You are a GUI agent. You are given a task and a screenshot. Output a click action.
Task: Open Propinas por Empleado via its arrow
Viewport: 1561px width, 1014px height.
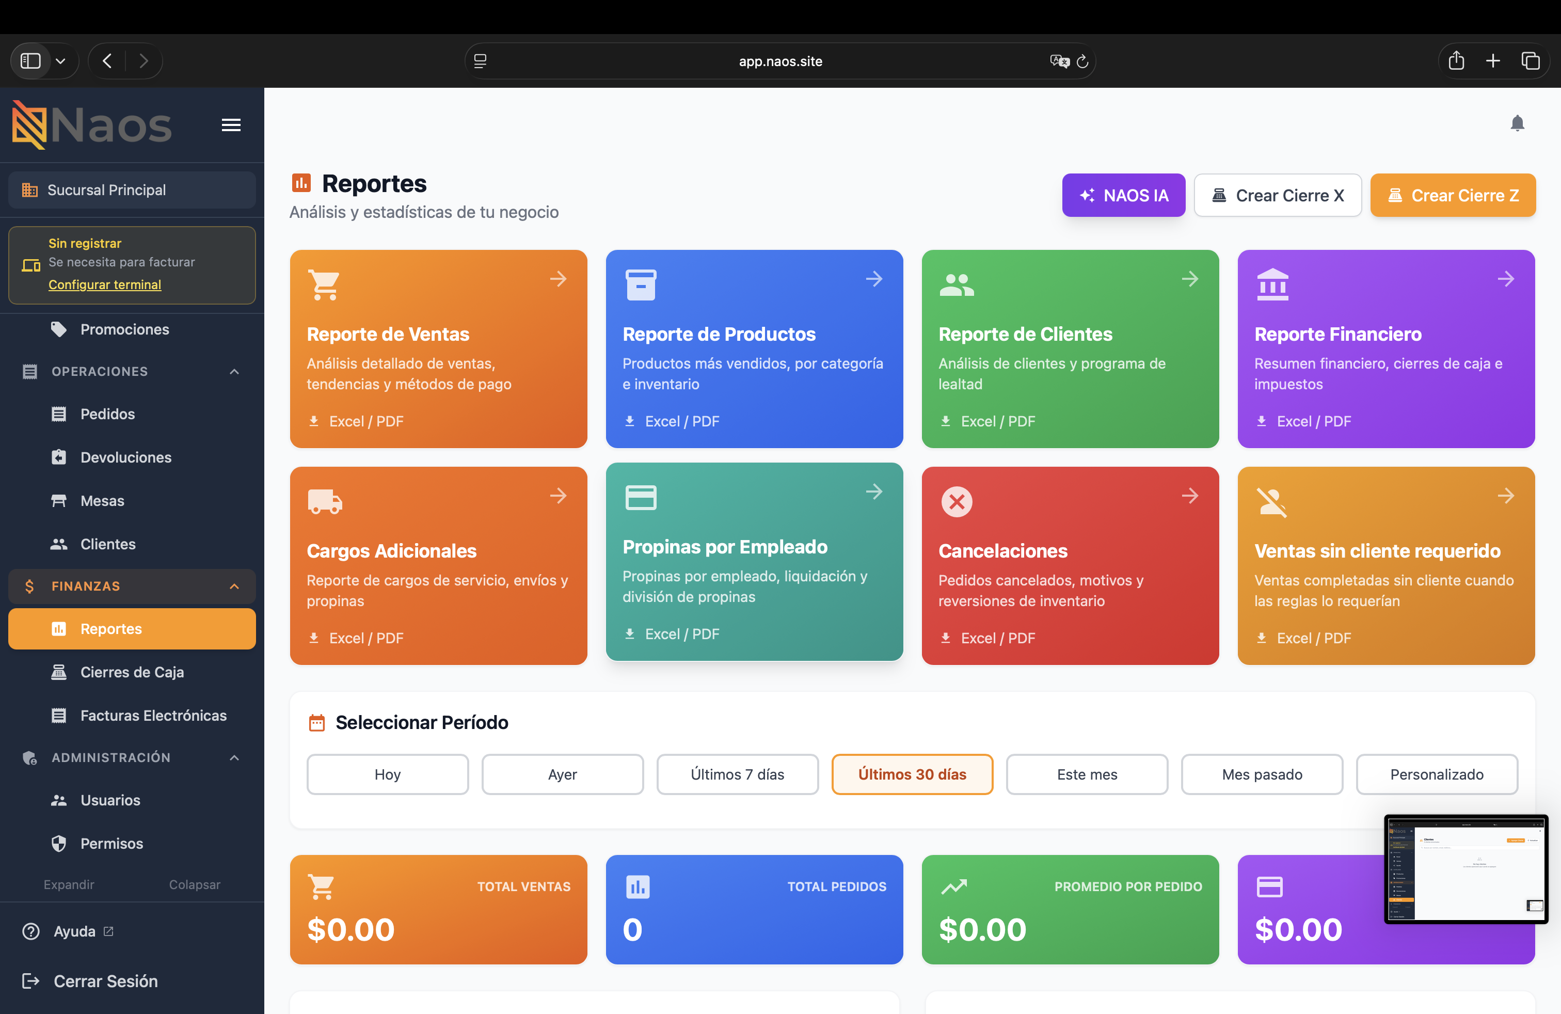[x=873, y=492]
